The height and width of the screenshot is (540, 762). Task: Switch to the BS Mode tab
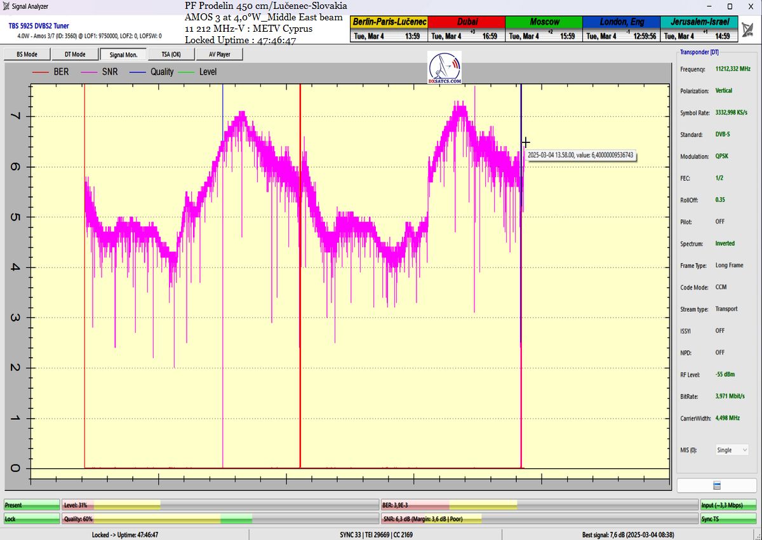pyautogui.click(x=27, y=55)
